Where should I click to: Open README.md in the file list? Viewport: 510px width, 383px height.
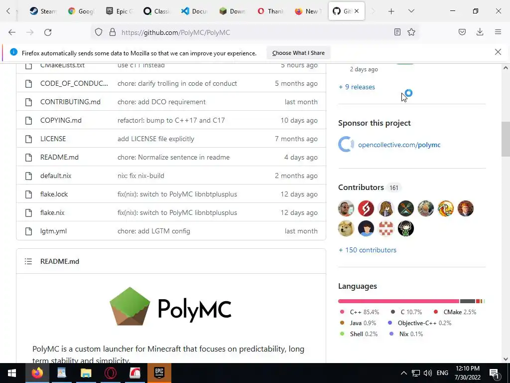(59, 157)
